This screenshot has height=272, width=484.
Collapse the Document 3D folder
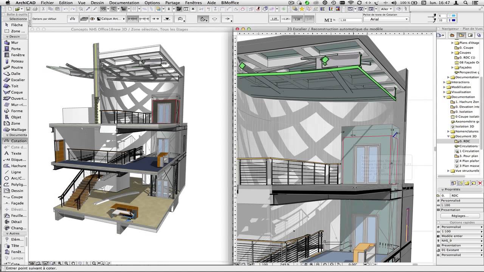pyautogui.click(x=449, y=136)
